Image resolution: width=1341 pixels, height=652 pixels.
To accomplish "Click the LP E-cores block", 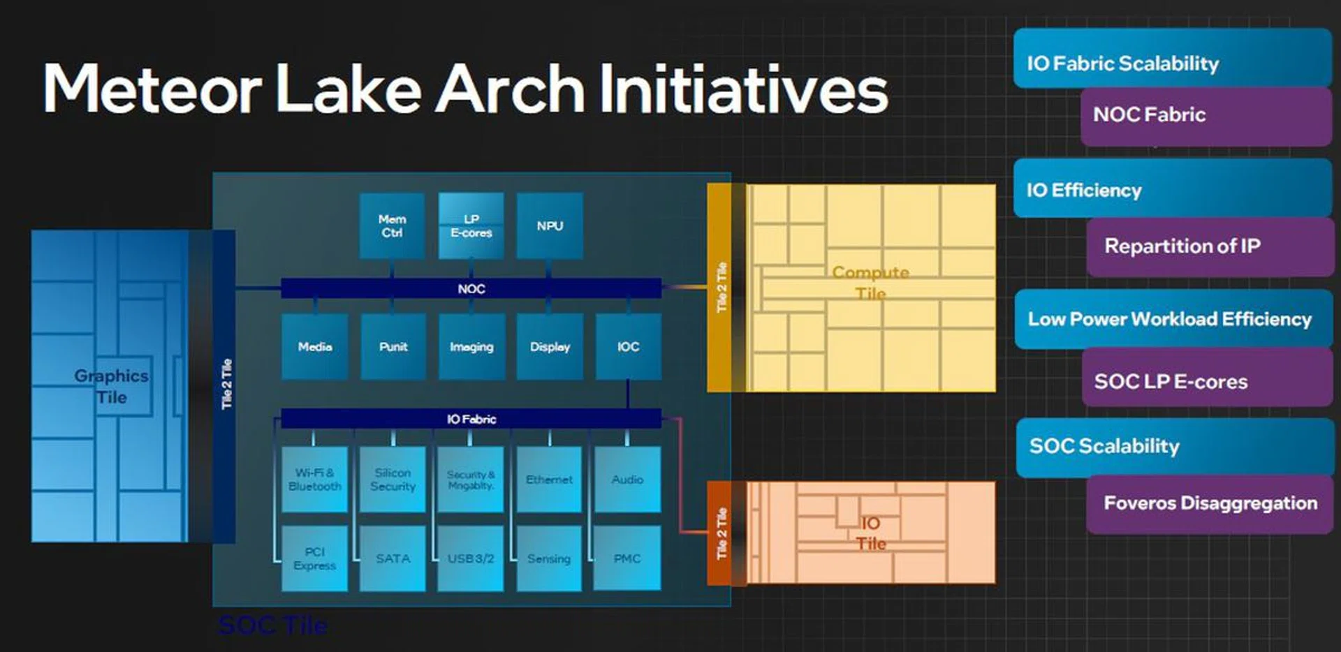I will (x=471, y=225).
